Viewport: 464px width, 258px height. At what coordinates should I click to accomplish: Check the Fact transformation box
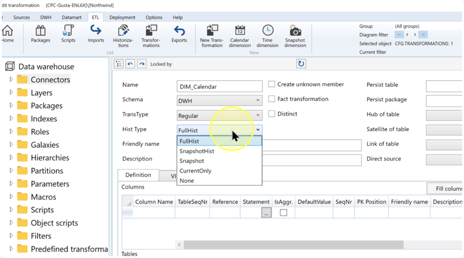click(x=271, y=99)
